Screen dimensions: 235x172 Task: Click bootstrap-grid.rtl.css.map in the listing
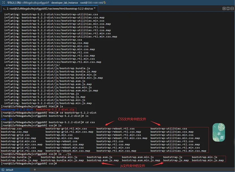point(21,151)
